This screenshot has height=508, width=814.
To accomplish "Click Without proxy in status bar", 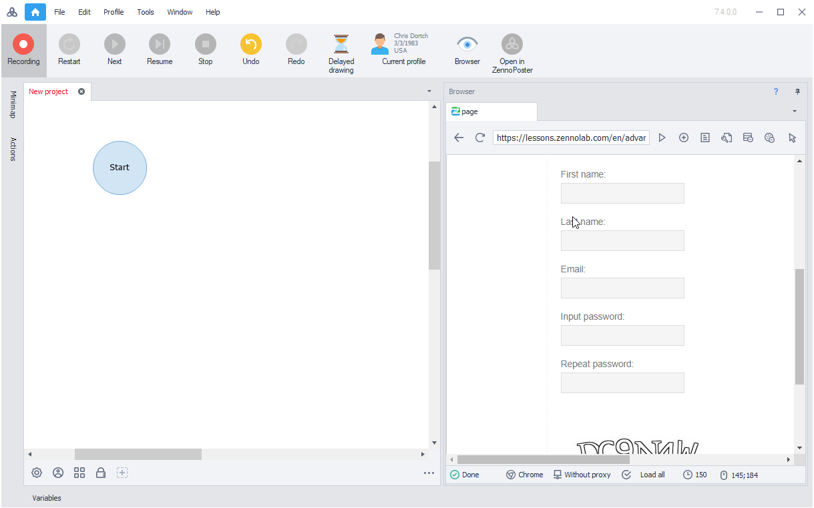I will click(581, 475).
